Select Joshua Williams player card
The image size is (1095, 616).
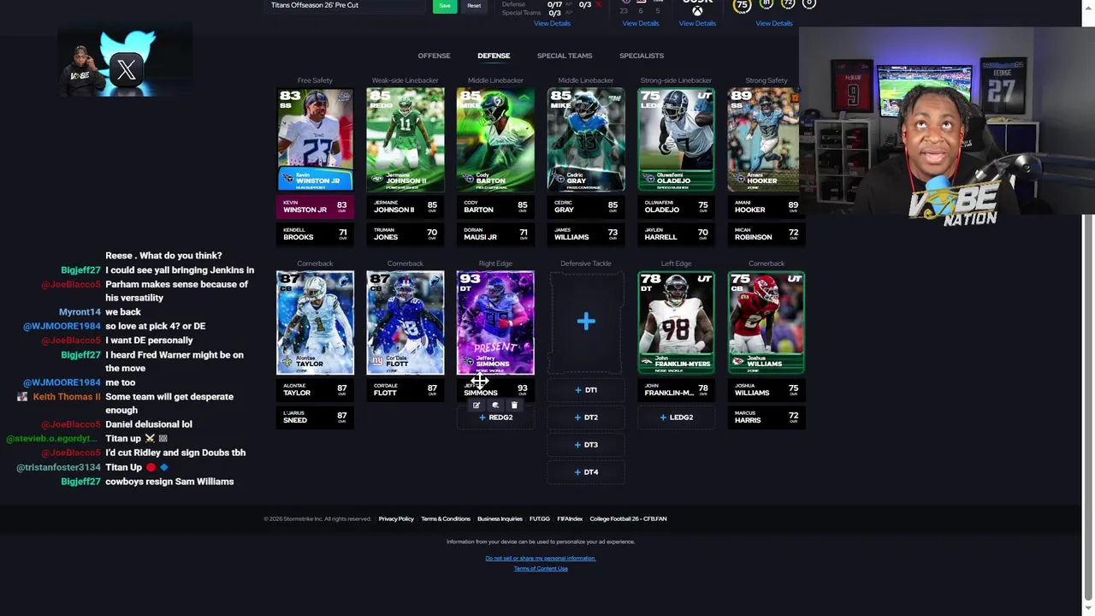pyautogui.click(x=766, y=323)
